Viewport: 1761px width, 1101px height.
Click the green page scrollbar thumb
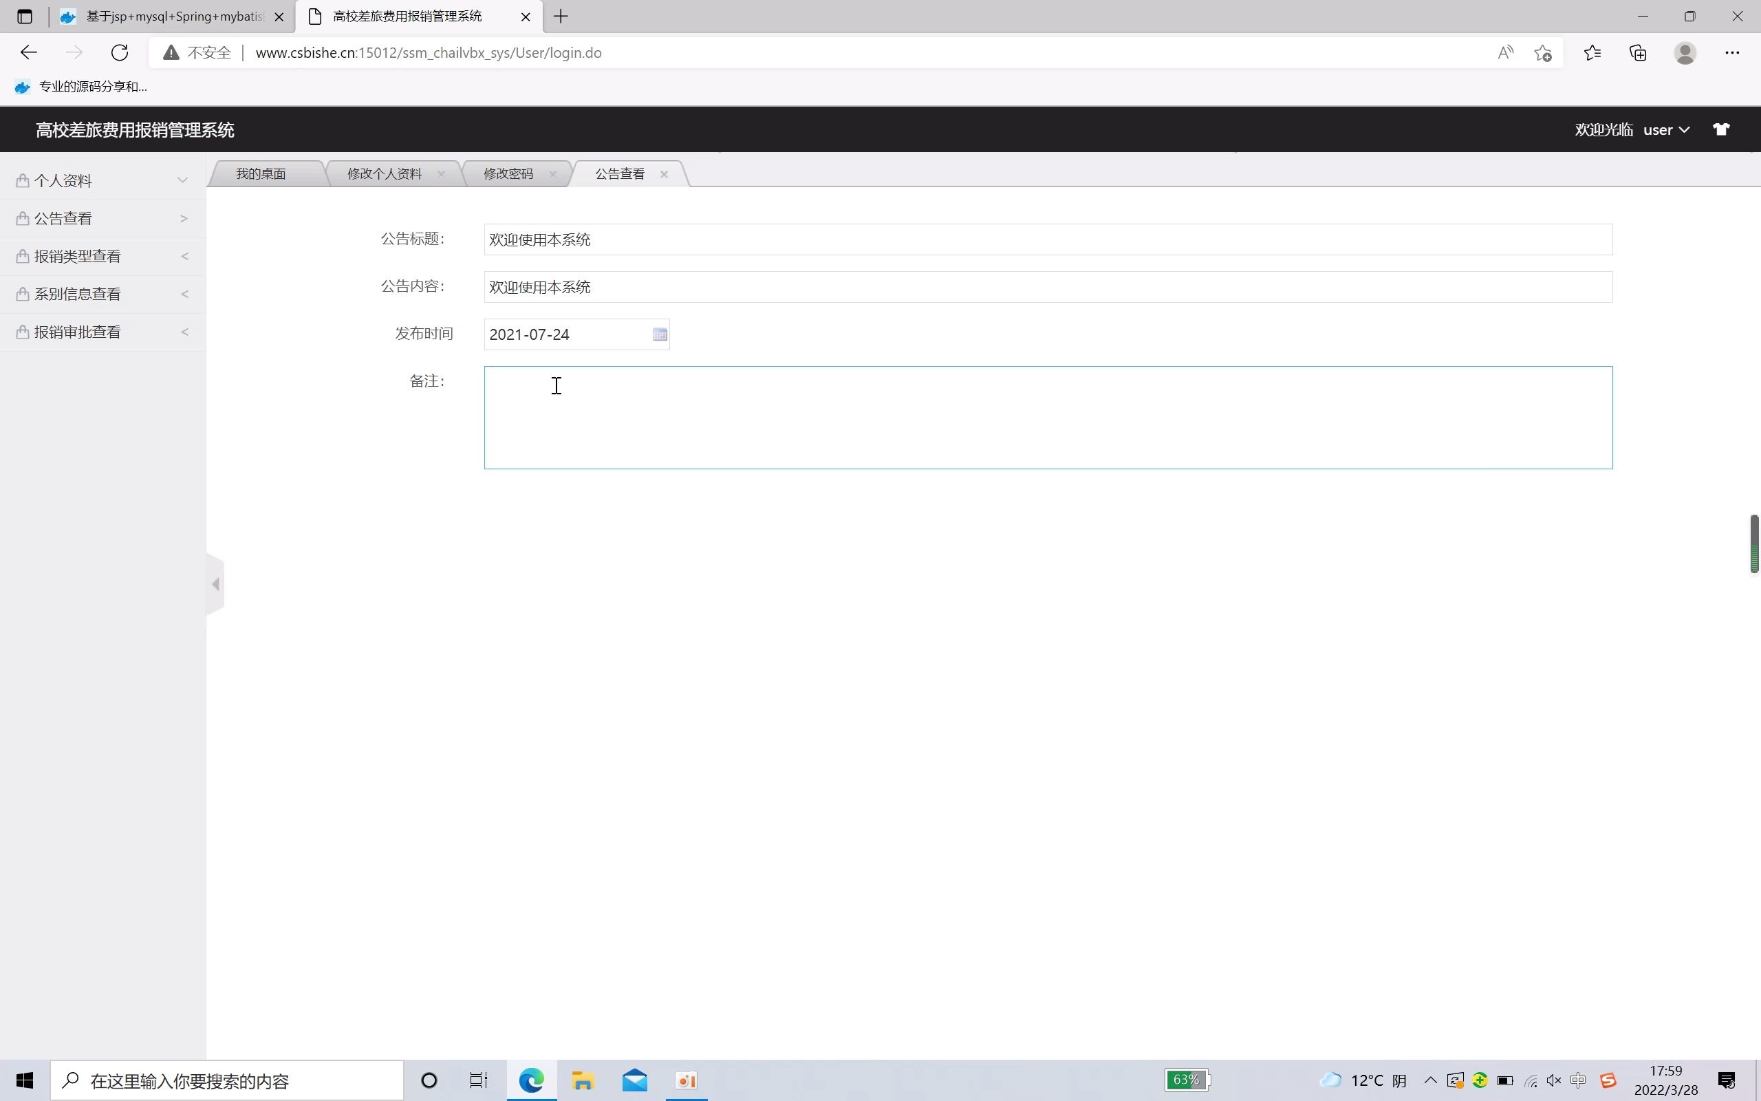[x=1753, y=543]
